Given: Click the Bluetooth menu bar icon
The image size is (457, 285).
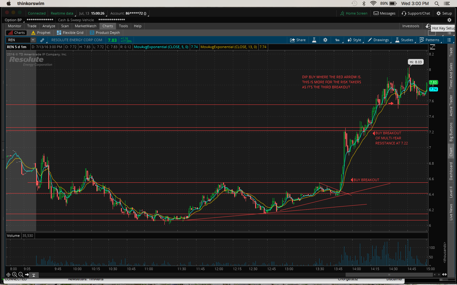Looking at the screenshot, I should tap(364, 3).
